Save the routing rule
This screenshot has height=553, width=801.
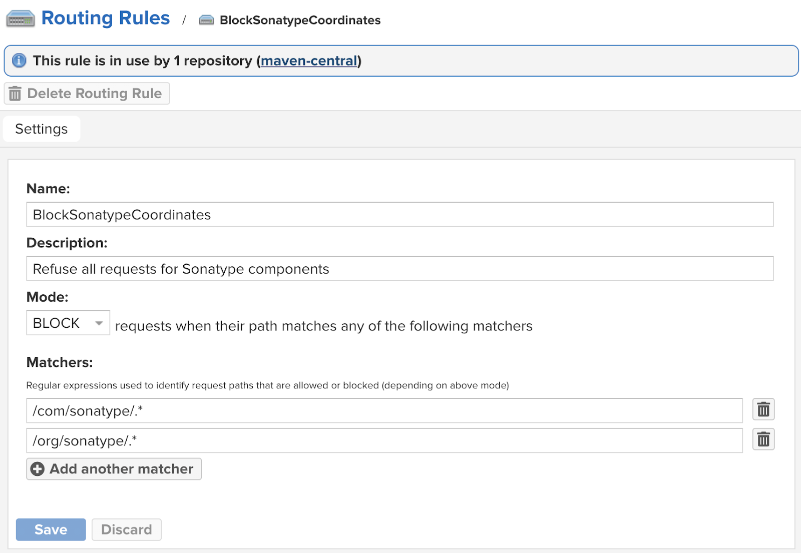(x=51, y=529)
